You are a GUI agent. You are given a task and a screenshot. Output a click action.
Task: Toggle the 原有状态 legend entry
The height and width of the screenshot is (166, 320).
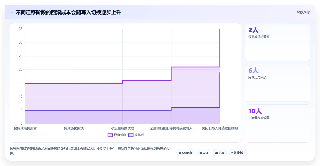(117, 135)
